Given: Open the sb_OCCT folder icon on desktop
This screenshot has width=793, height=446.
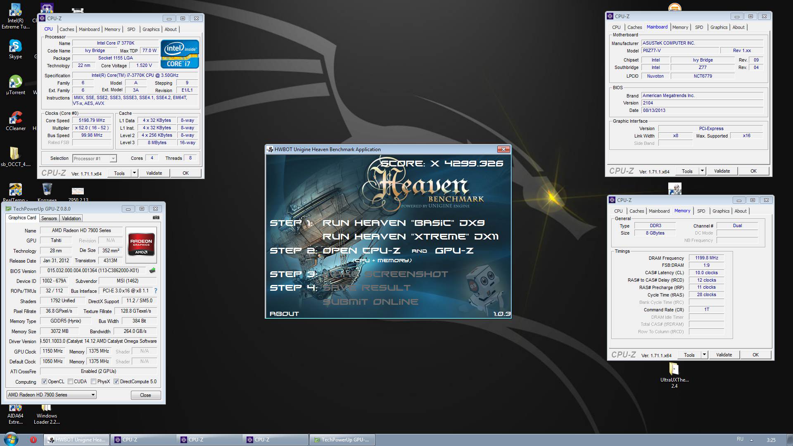Looking at the screenshot, I should [15, 157].
